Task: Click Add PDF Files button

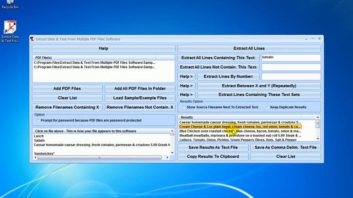Action: tap(67, 89)
